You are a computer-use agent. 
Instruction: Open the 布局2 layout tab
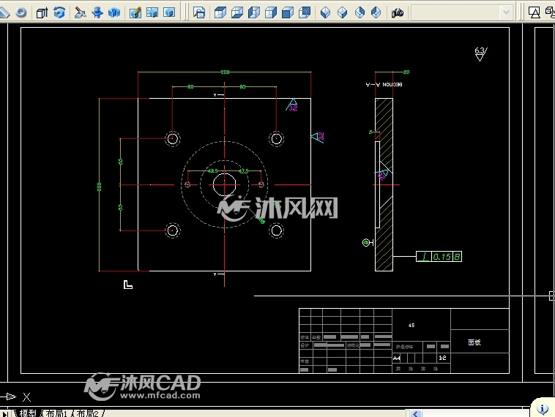[x=87, y=413]
